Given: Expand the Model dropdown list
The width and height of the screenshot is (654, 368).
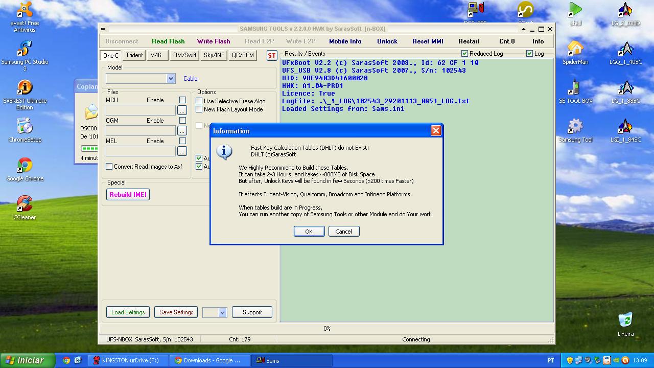Looking at the screenshot, I should [171, 79].
